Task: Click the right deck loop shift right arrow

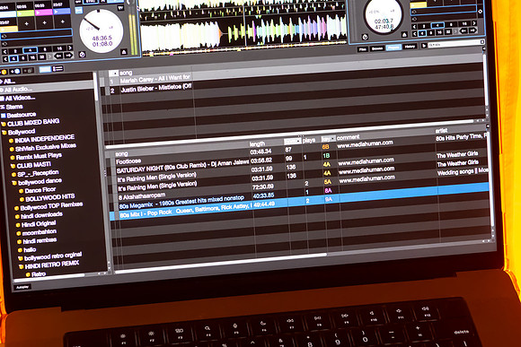Action: pos(472,30)
